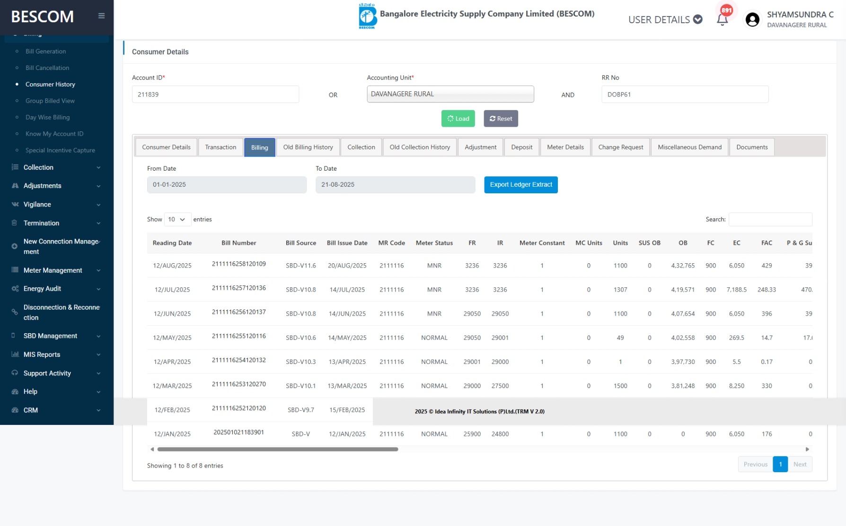Open the notifications bell icon

722,19
